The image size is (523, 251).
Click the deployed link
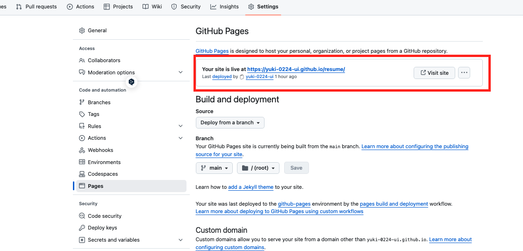coord(222,77)
